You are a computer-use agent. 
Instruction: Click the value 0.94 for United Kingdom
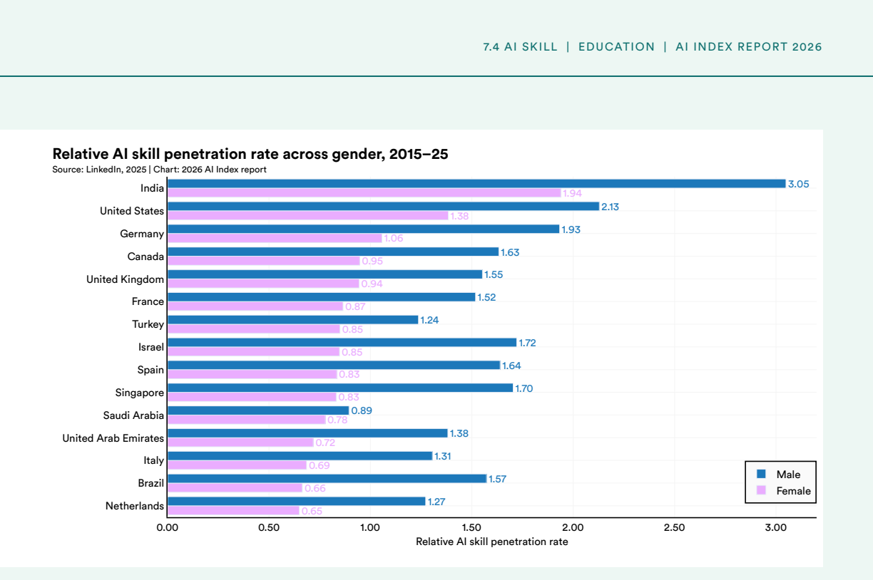click(x=372, y=284)
